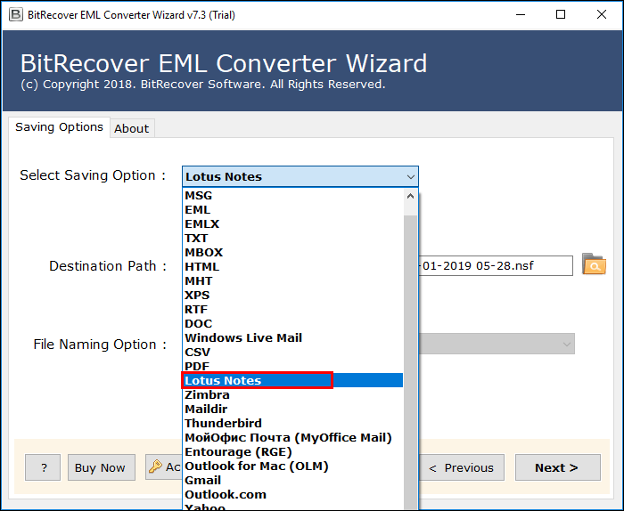The width and height of the screenshot is (624, 511).
Task: Click the folder browse icon beside Destination Path
Action: click(594, 264)
